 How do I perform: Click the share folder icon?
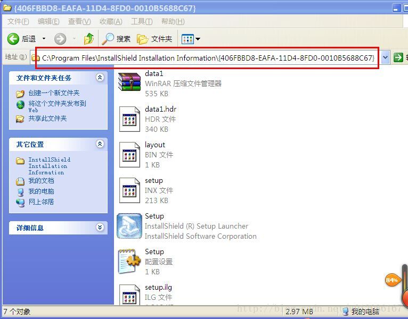tap(20, 119)
